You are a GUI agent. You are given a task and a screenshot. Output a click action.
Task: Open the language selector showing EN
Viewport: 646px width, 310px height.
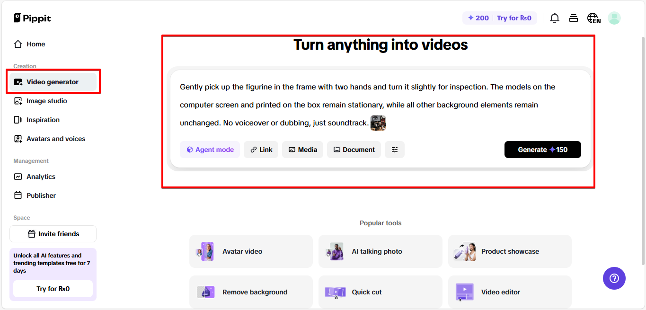[x=593, y=18]
